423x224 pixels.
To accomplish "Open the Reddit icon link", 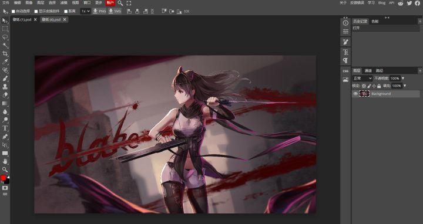I will coord(401,3).
